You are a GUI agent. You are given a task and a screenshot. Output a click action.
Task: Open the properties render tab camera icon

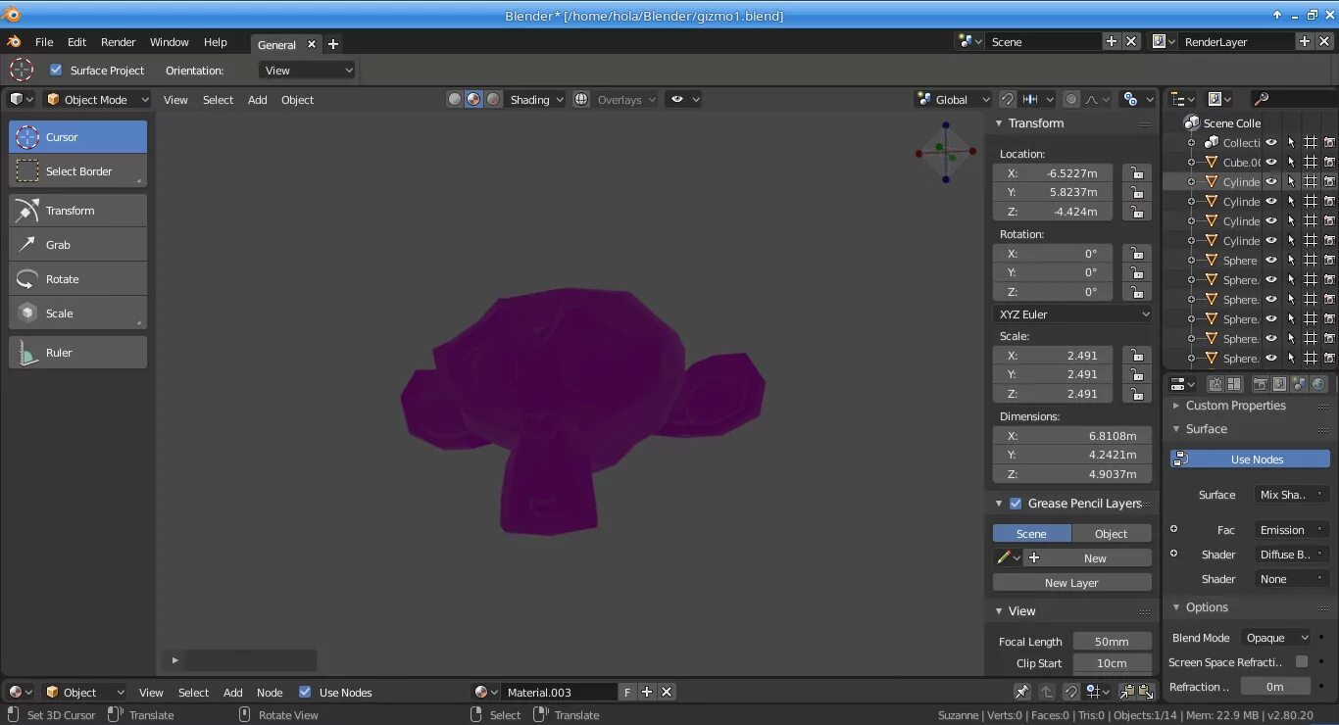(1261, 384)
